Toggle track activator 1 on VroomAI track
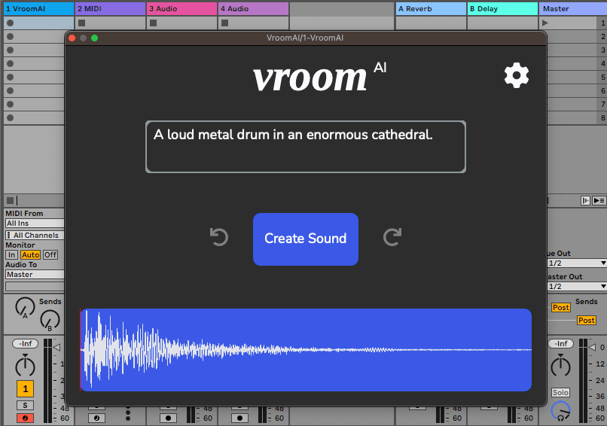 [x=25, y=389]
